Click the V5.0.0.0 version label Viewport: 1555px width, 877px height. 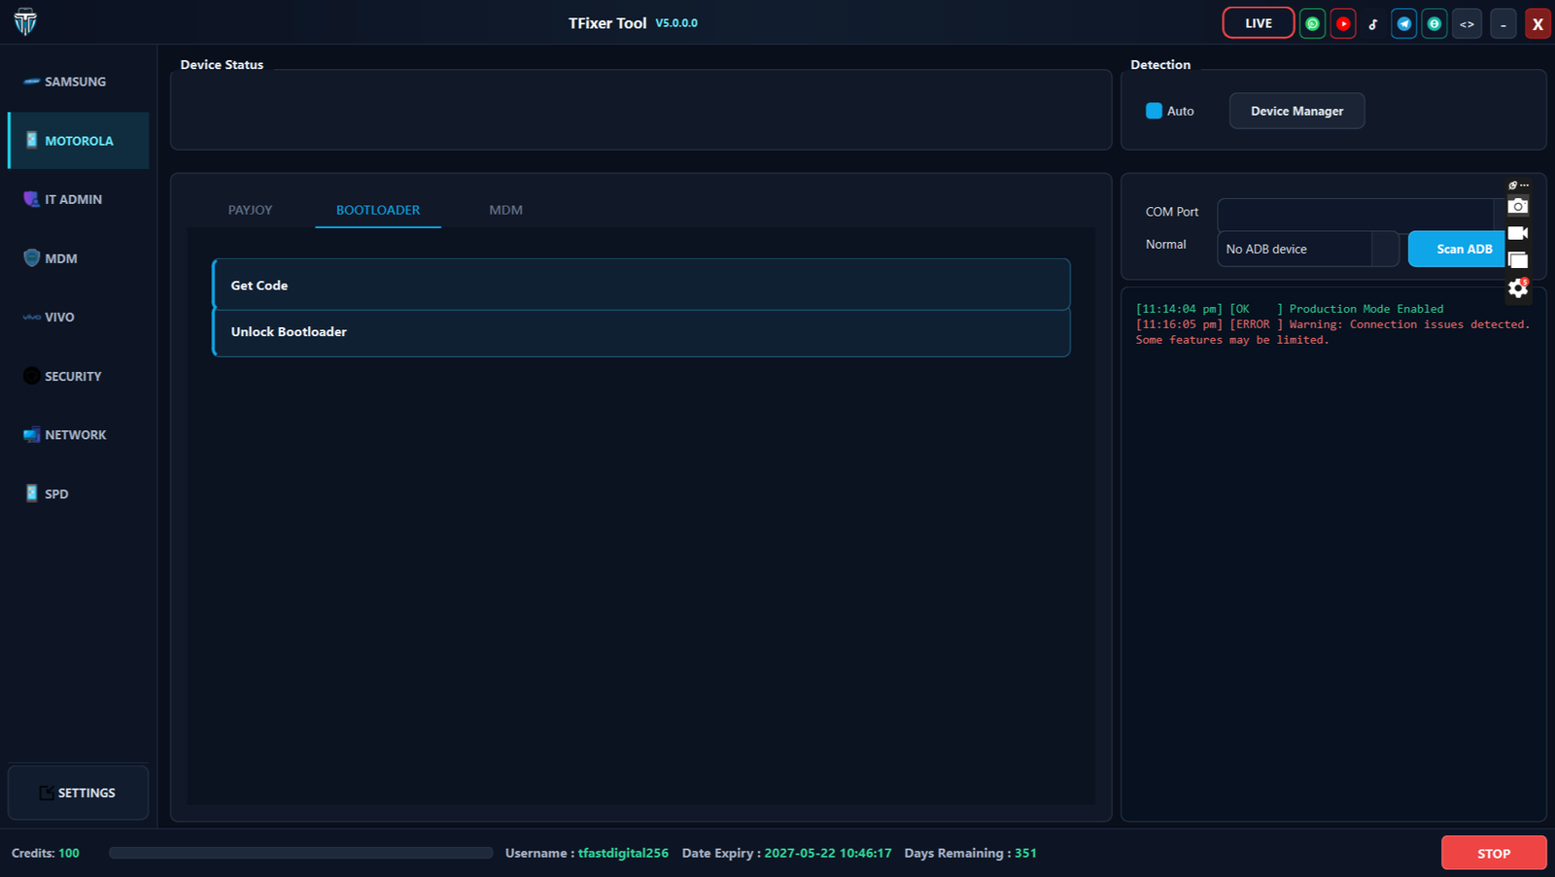pos(676,23)
